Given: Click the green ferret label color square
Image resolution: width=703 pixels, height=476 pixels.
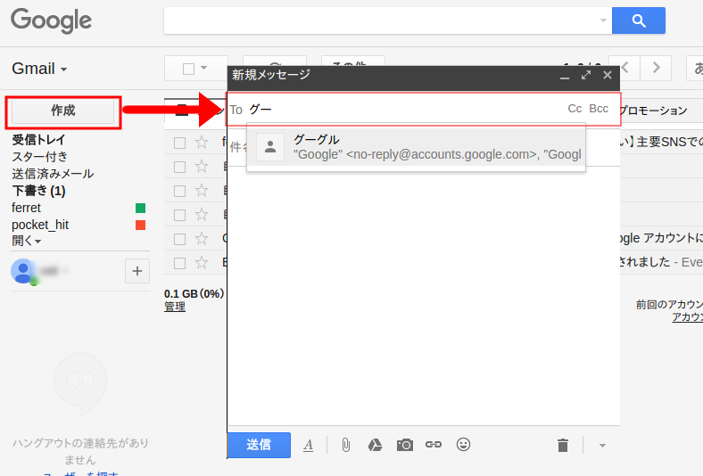Looking at the screenshot, I should click(x=140, y=208).
